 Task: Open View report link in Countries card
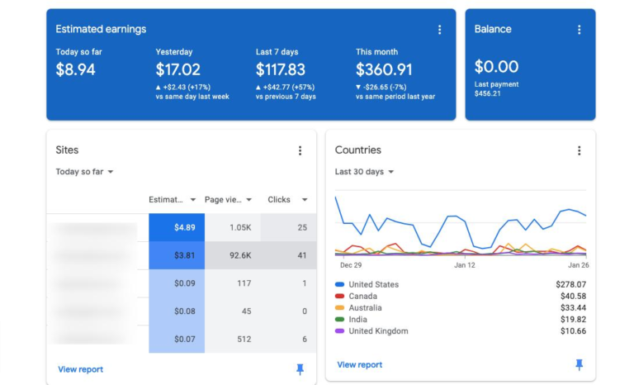coord(359,364)
